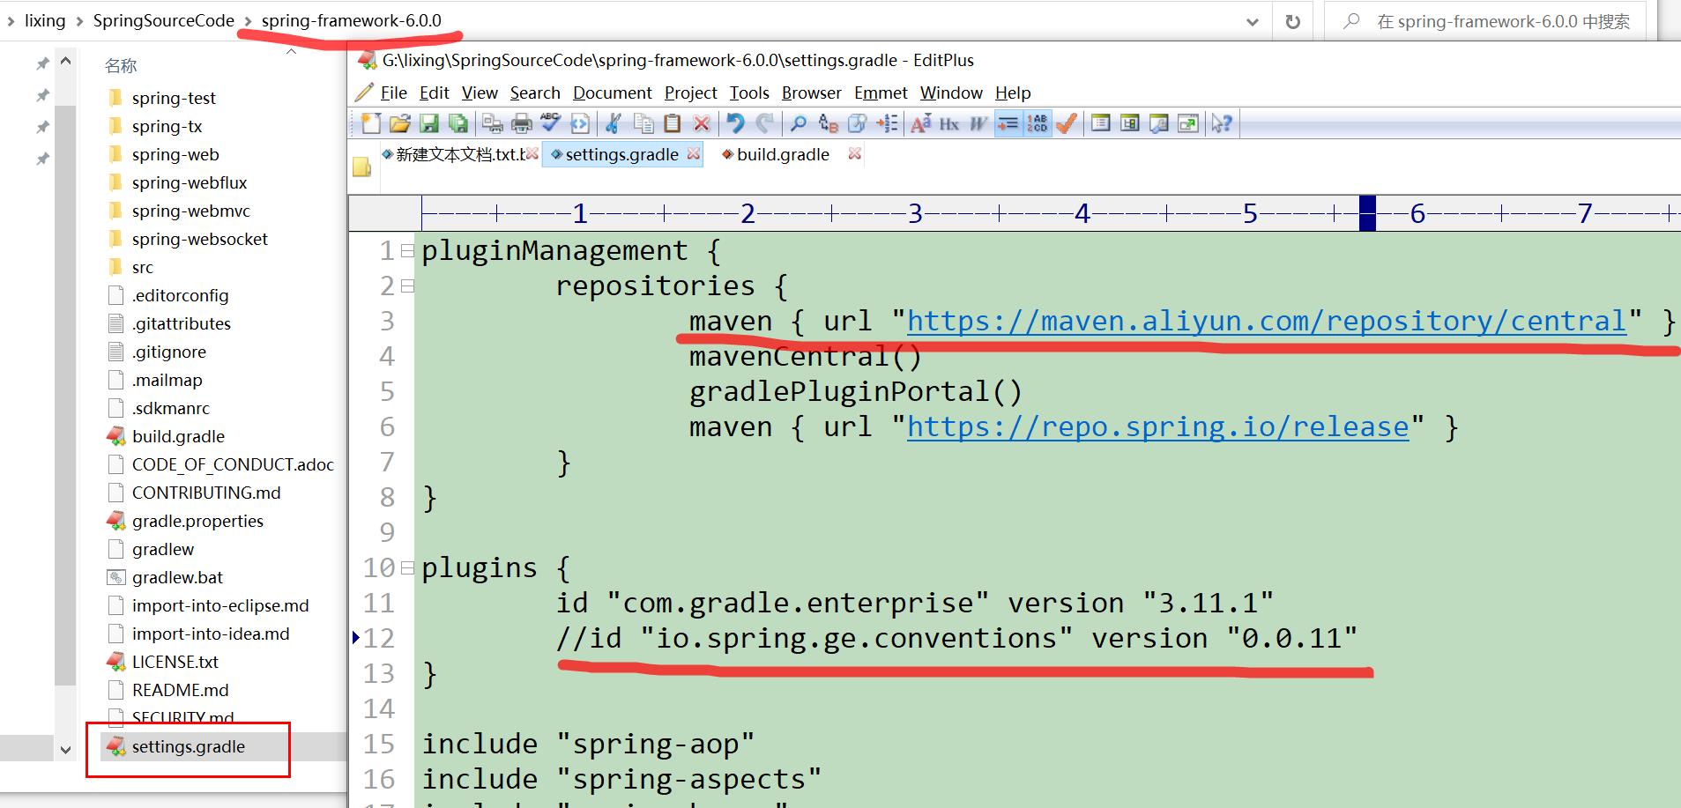
Task: Click the nav pane scroll up arrow
Action: (65, 61)
